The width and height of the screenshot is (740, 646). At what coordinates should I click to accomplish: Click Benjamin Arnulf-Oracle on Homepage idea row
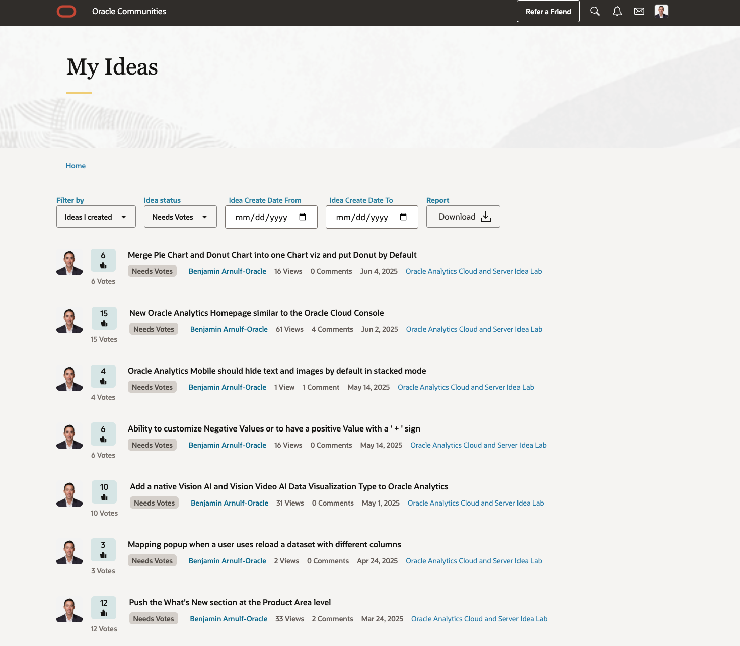tap(229, 329)
